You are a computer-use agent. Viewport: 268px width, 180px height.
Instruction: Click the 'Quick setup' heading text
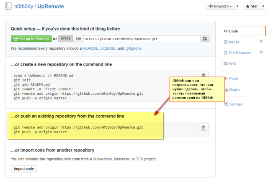click(x=65, y=29)
